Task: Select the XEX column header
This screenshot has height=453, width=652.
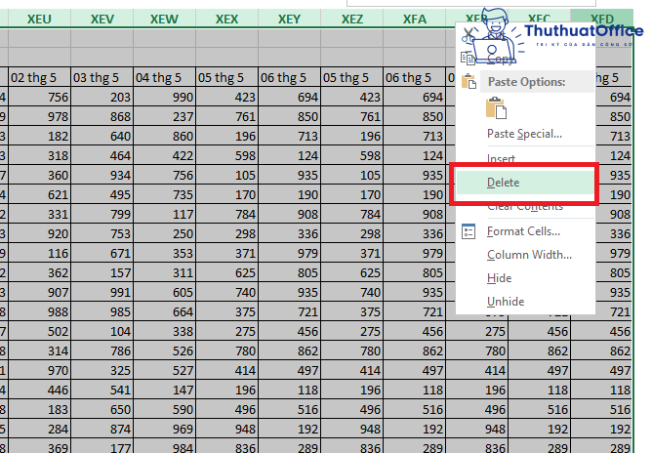Action: click(x=227, y=19)
